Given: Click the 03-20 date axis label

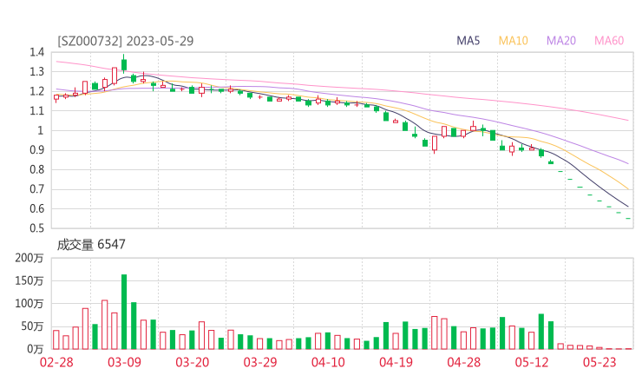Looking at the screenshot, I should (193, 362).
